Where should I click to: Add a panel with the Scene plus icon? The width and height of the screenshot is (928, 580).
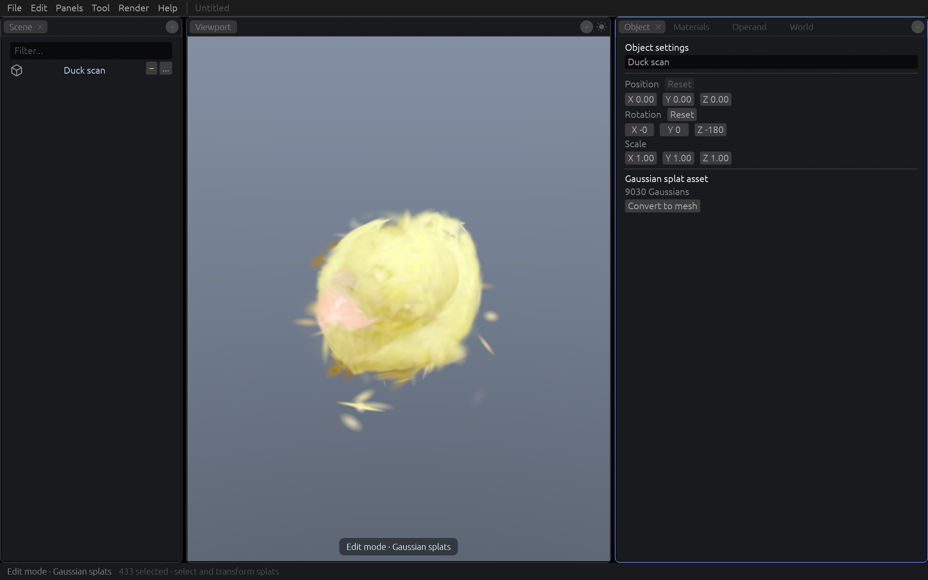[172, 27]
